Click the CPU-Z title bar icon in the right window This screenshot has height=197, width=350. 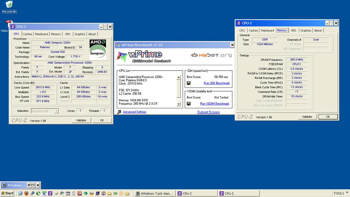[239, 23]
